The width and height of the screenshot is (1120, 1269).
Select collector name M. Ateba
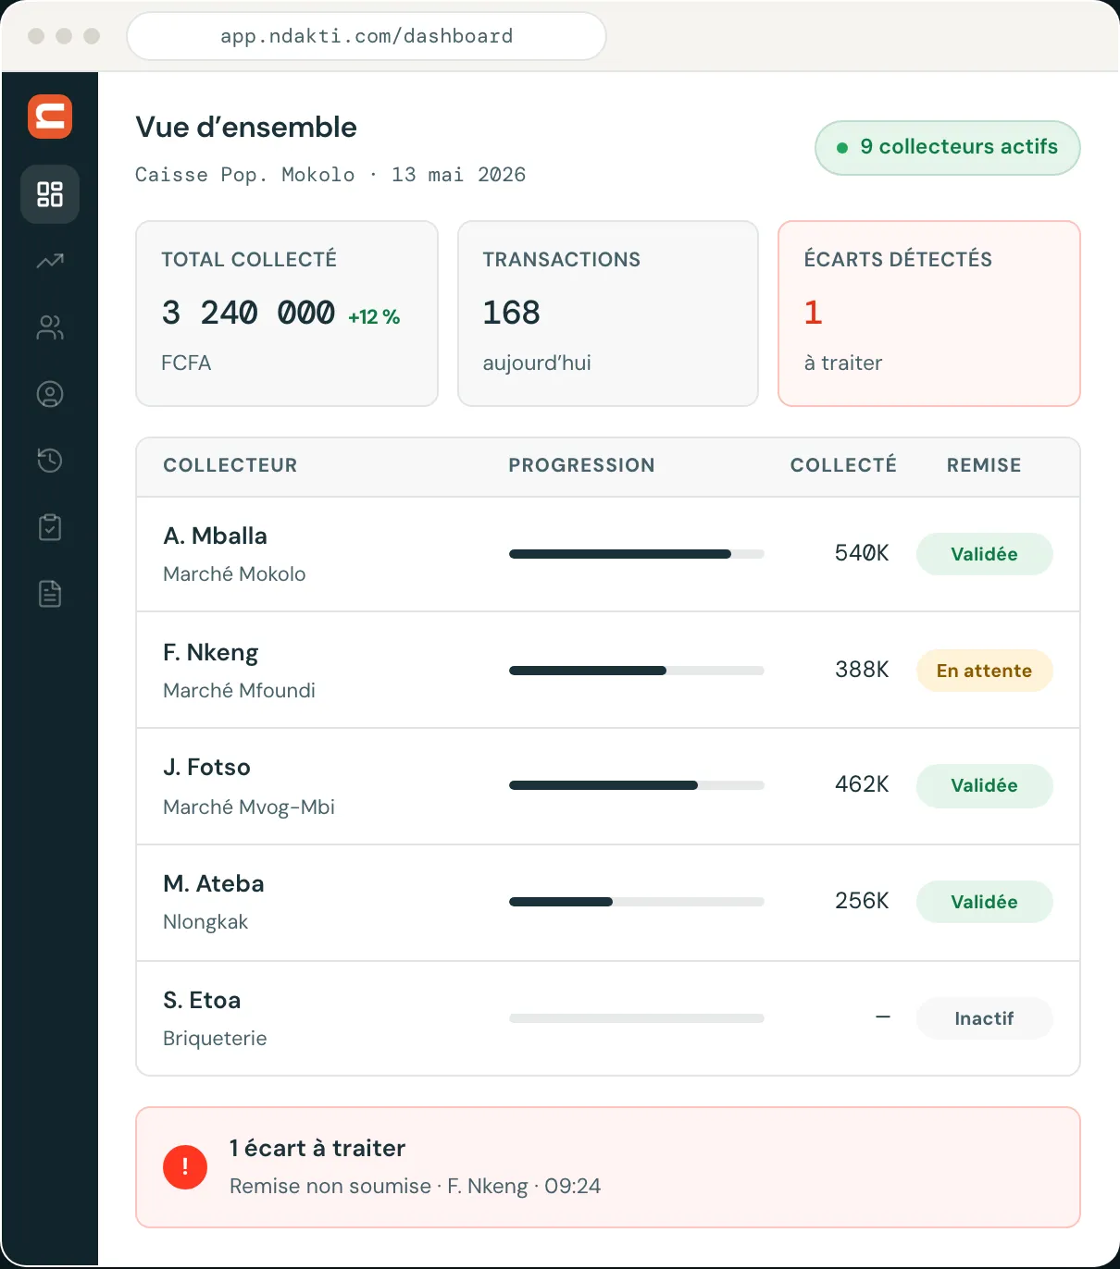pos(214,883)
